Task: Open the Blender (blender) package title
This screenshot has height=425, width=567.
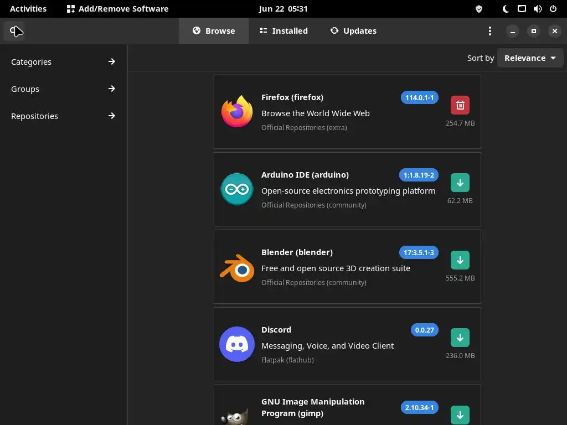Action: (297, 252)
